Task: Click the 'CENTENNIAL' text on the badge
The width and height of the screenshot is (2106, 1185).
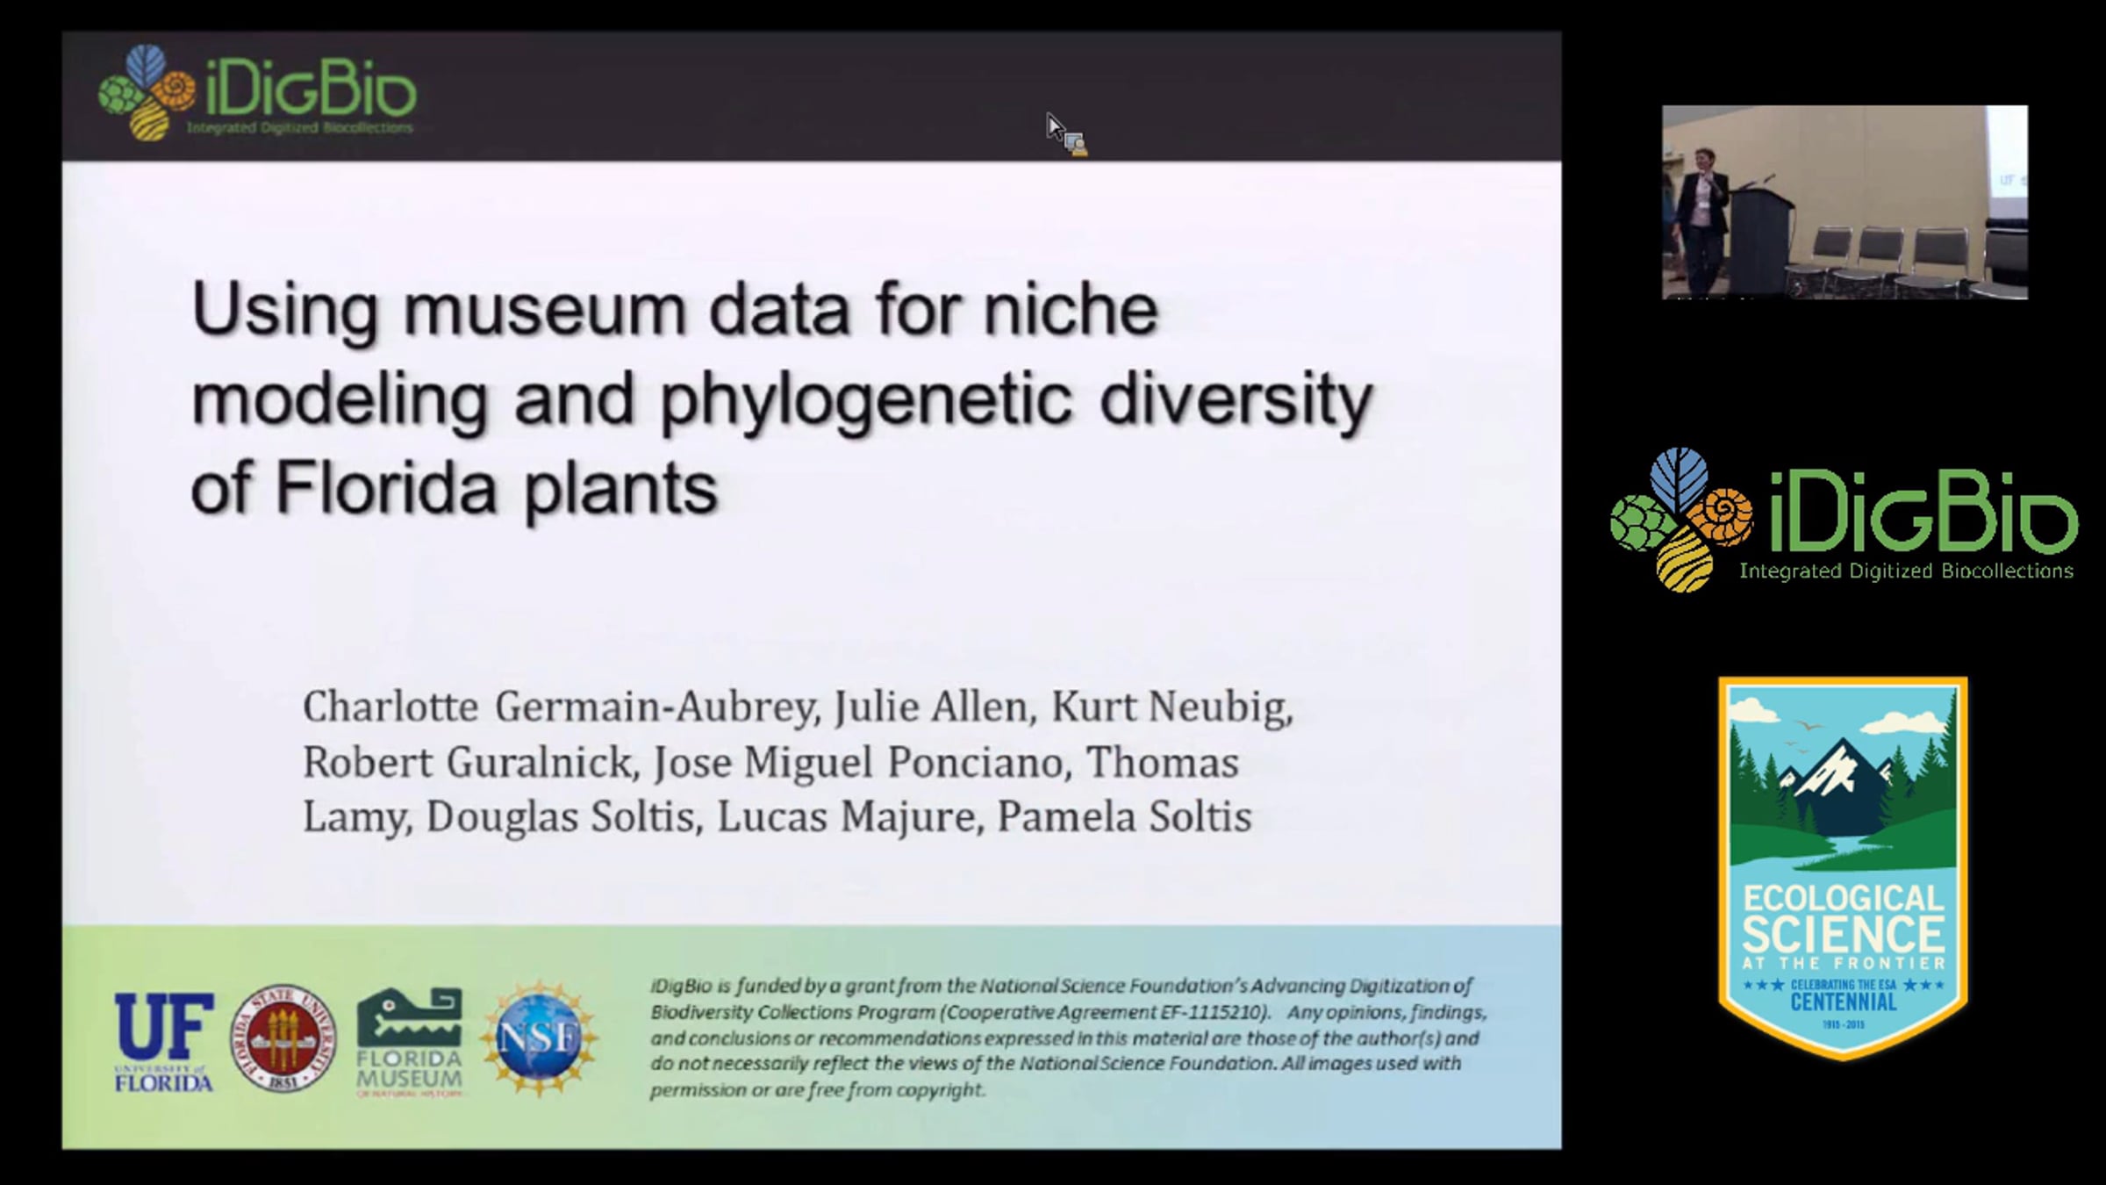Action: pos(1843,1002)
